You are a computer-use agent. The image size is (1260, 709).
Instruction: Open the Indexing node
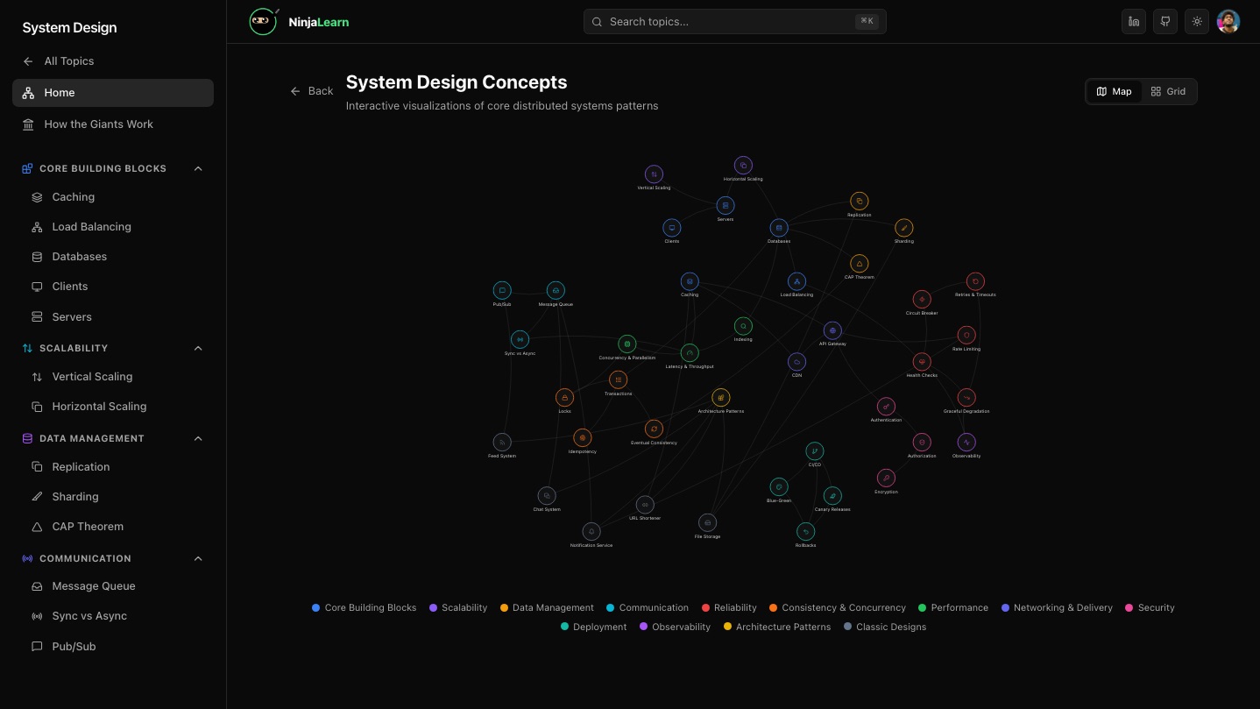pos(743,326)
